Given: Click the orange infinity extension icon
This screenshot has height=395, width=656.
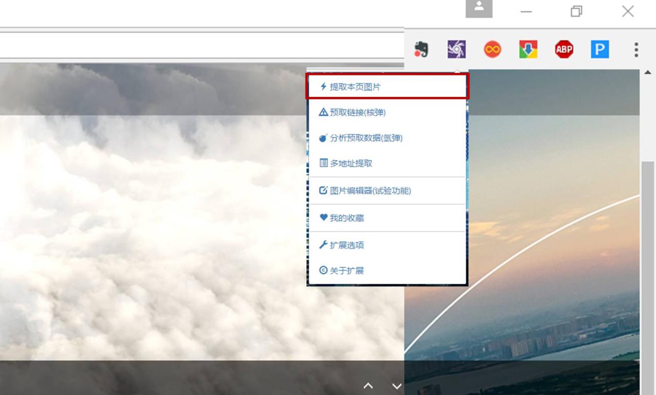Looking at the screenshot, I should tap(492, 50).
